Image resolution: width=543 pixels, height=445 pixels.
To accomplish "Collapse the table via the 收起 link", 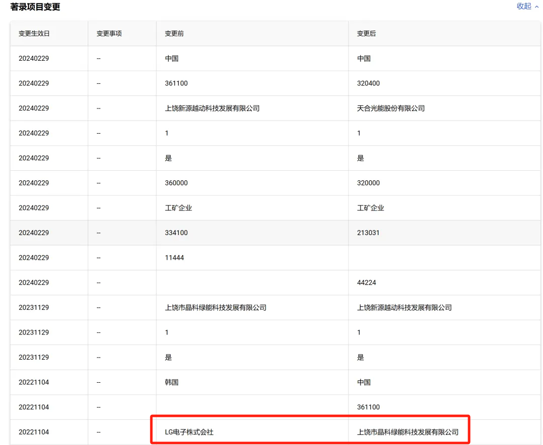I will pyautogui.click(x=523, y=7).
